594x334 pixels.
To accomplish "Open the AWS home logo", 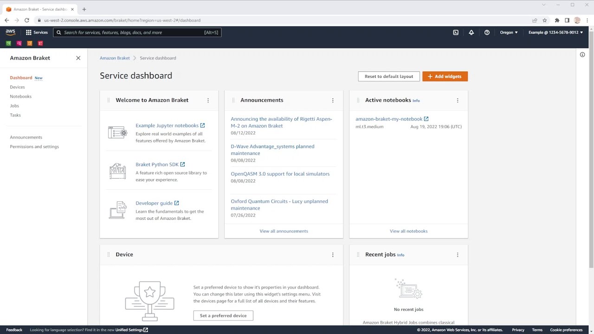I will tap(10, 32).
